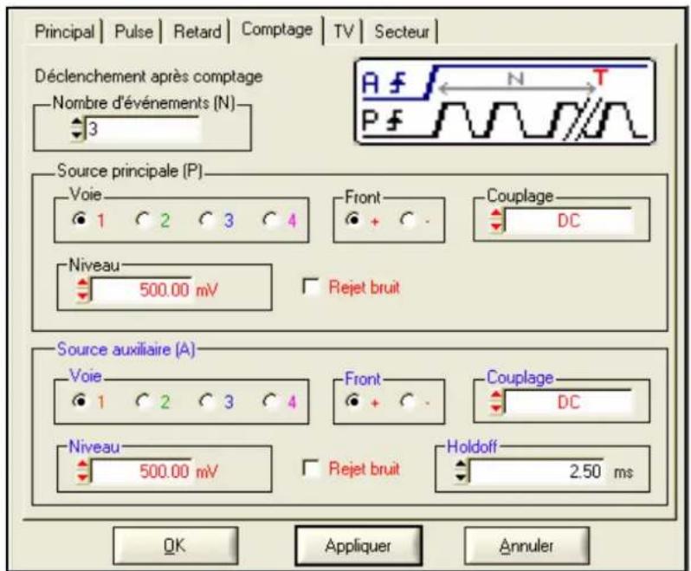
Task: Choose positive Front for Source auxiliaire
Action: (x=352, y=401)
